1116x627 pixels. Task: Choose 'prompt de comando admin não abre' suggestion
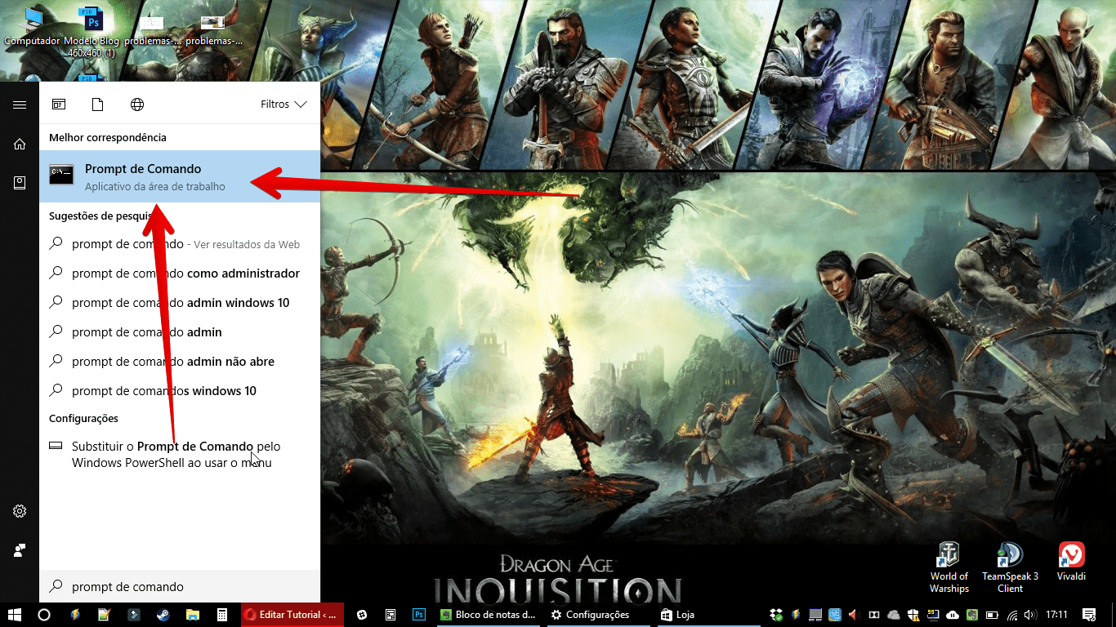180,362
